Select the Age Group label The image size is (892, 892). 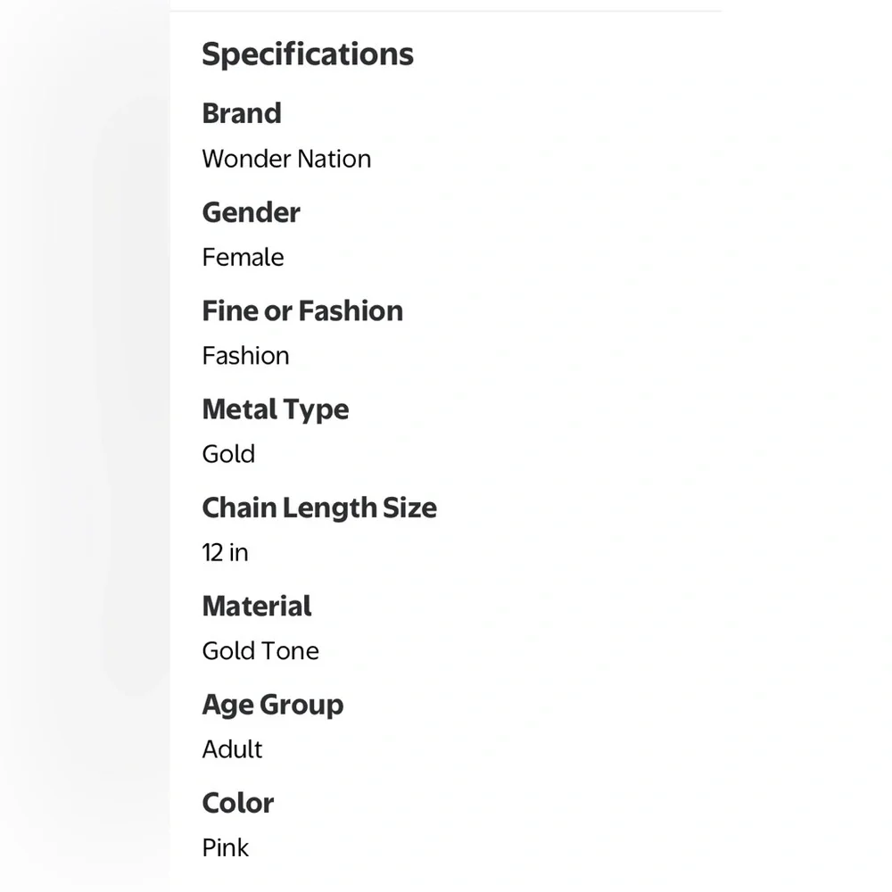click(273, 706)
